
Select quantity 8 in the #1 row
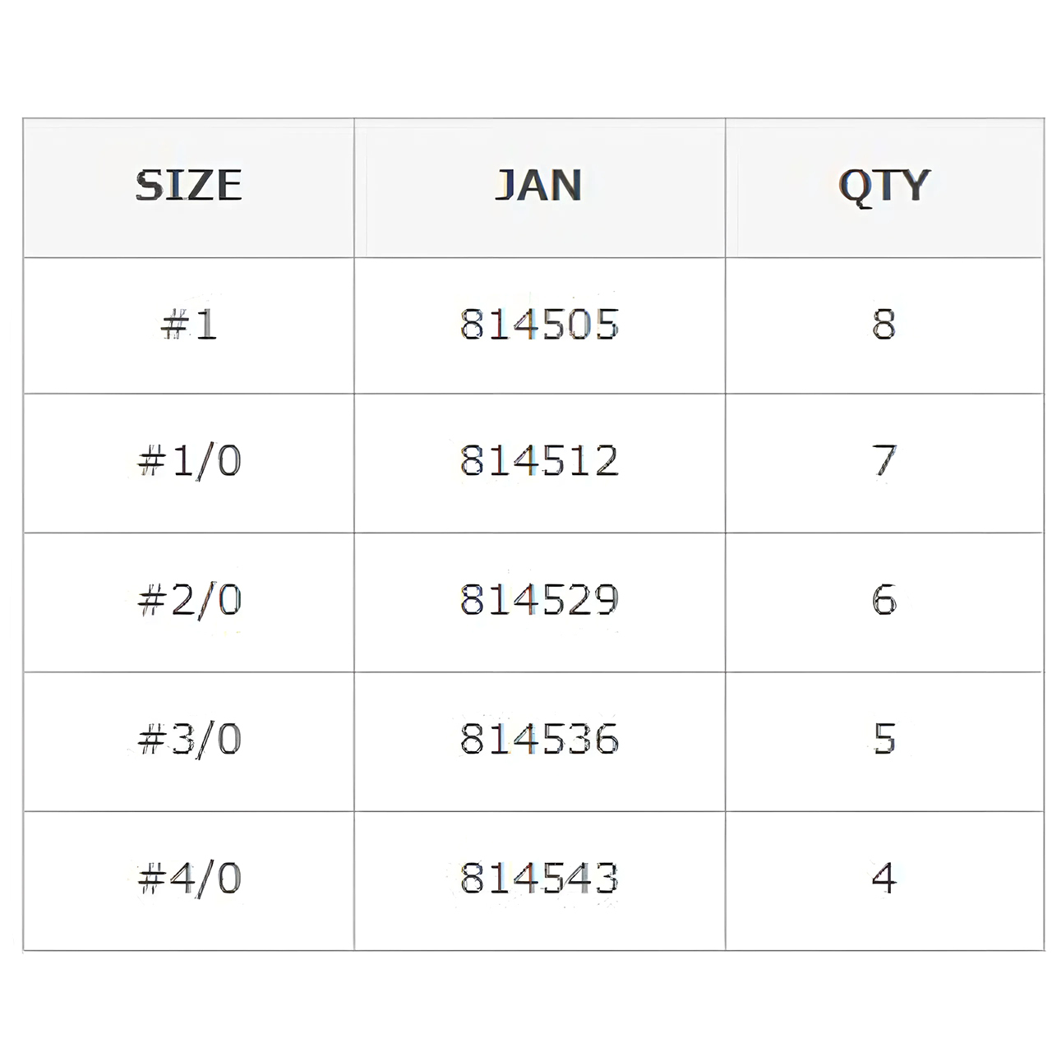884,325
